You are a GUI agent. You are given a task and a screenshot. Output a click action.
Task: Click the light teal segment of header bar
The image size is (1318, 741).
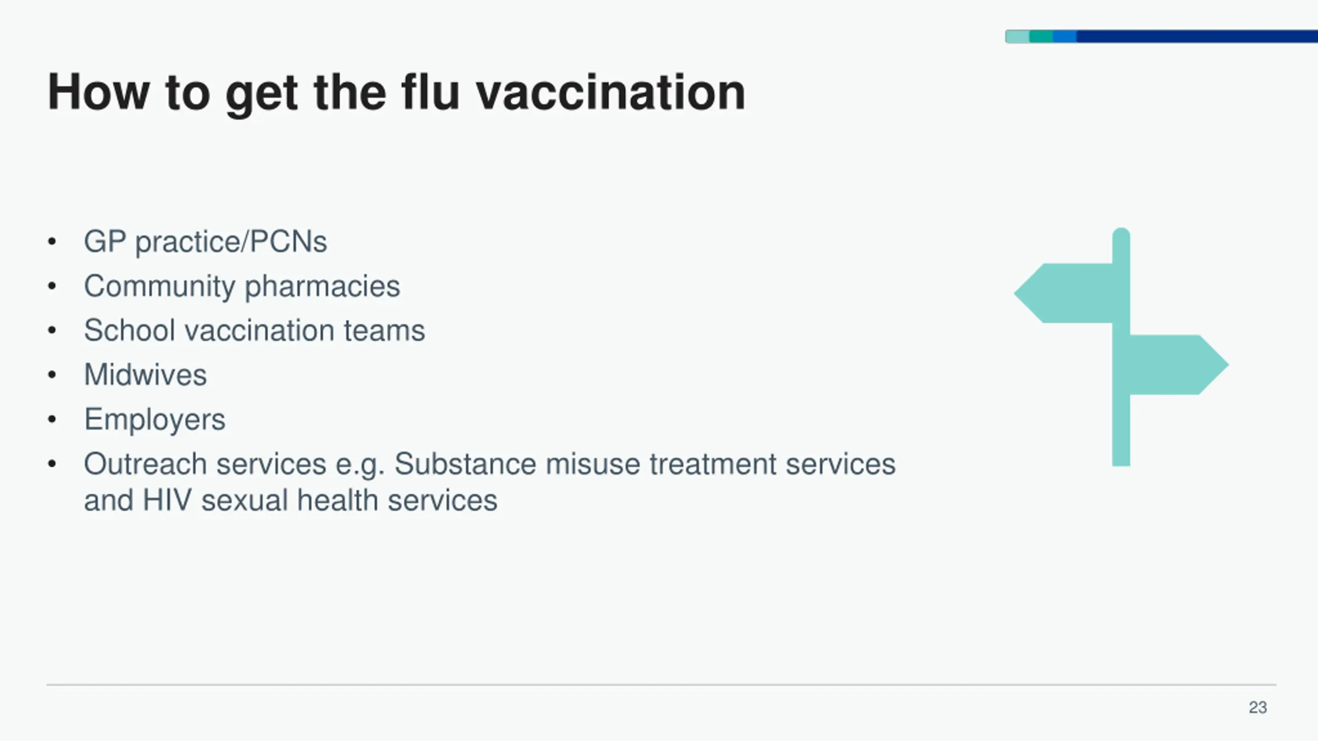[1017, 37]
